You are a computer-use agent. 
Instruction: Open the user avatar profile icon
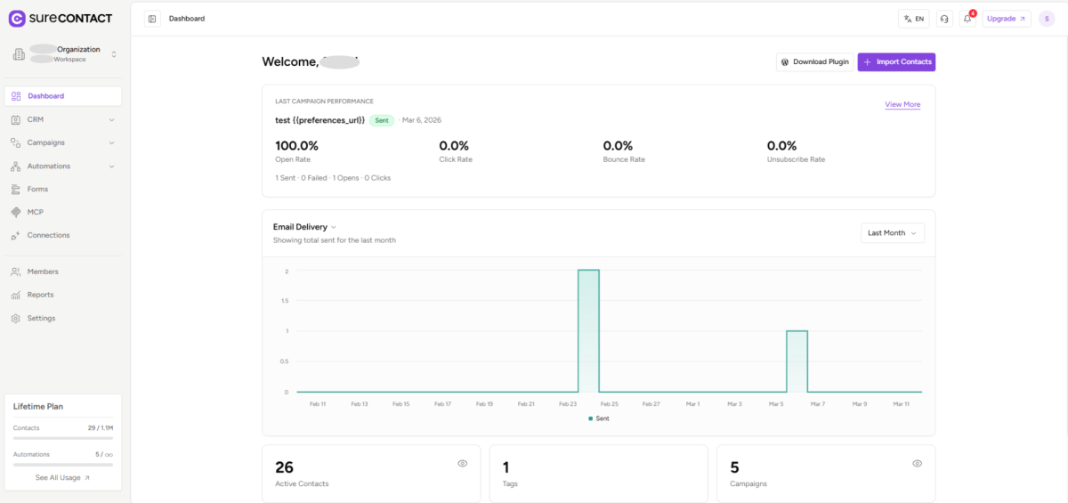click(x=1047, y=19)
